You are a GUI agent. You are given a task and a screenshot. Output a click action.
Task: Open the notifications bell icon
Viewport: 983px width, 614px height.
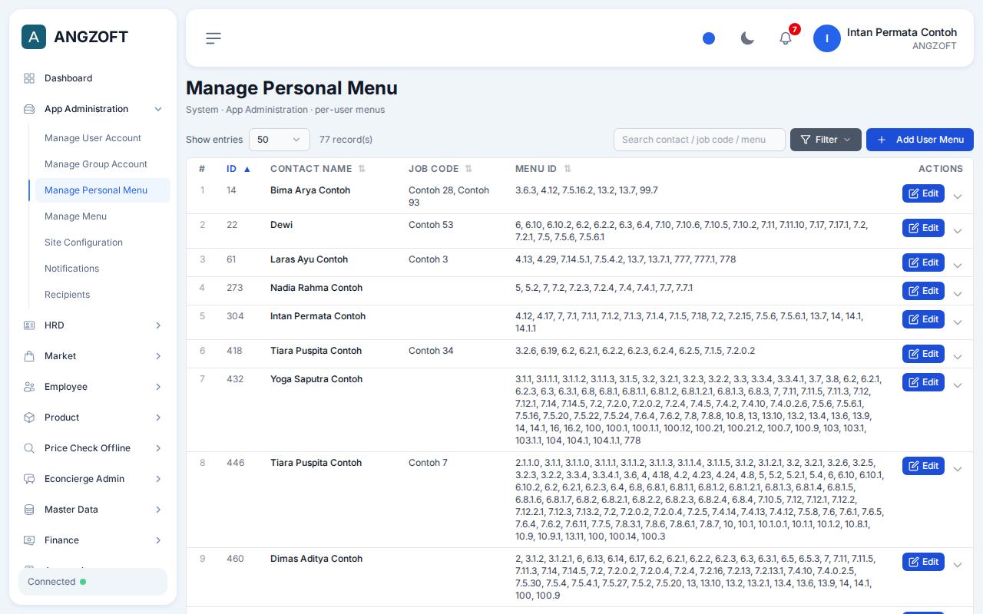[786, 38]
